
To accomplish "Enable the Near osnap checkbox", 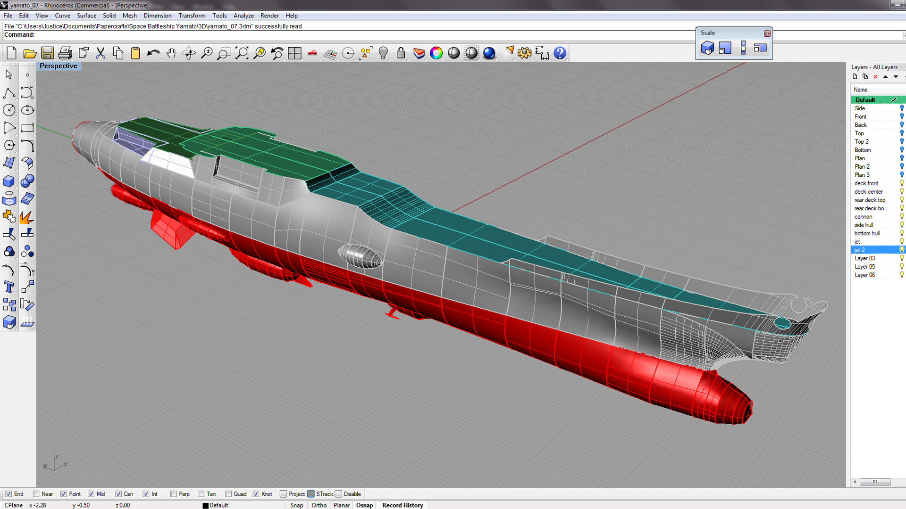I will (x=36, y=494).
